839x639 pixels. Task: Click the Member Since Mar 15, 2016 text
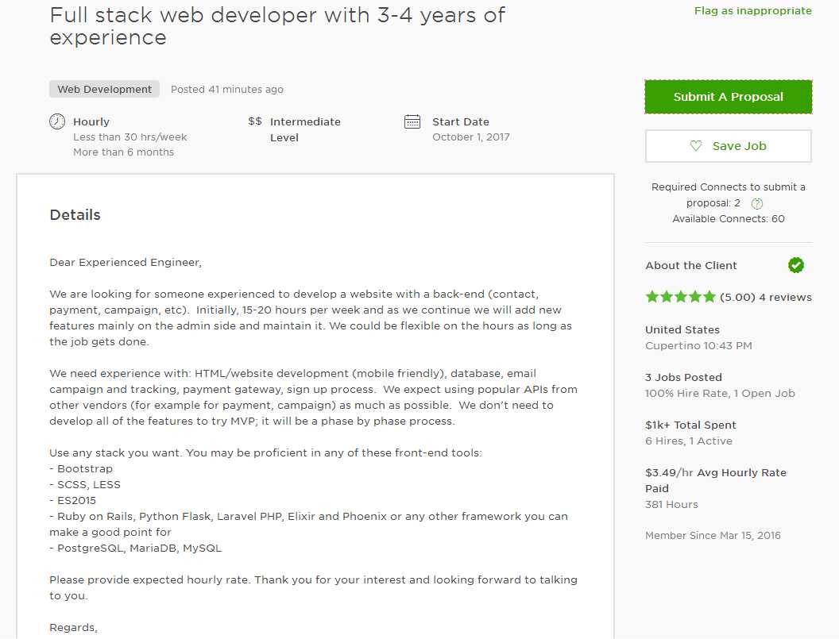713,535
